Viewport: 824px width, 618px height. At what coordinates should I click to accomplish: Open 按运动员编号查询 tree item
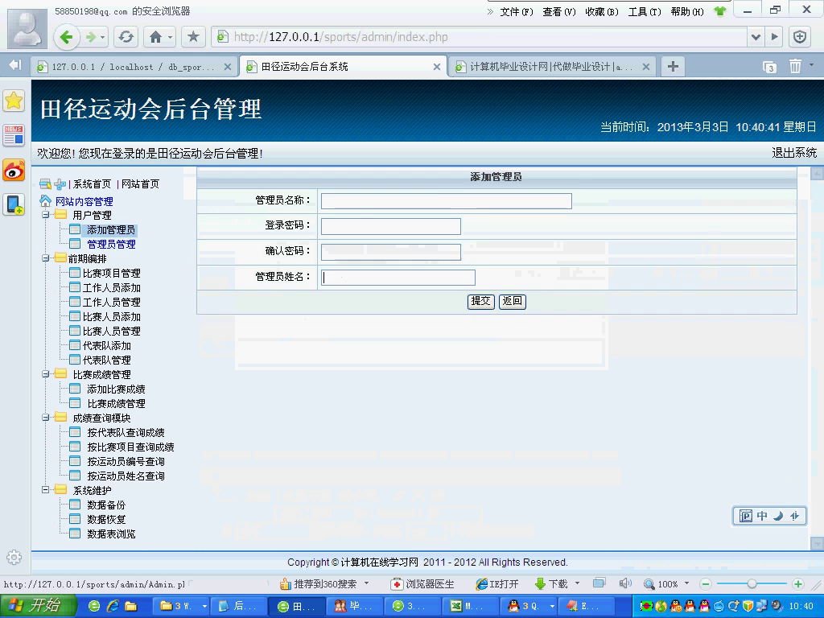click(x=126, y=461)
